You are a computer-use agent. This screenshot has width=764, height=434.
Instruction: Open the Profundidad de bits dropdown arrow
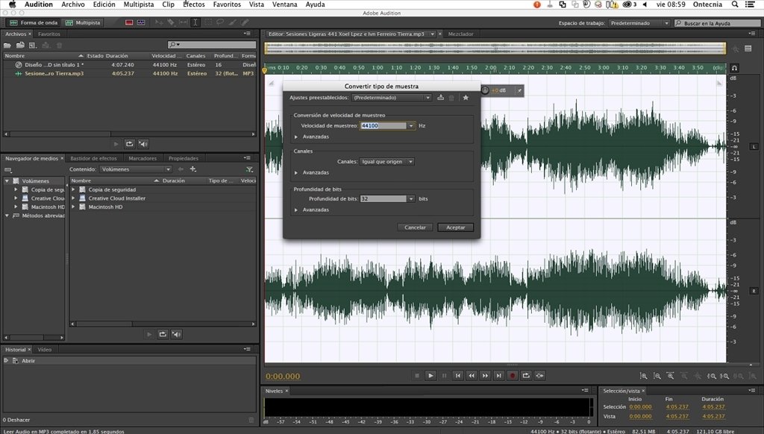pyautogui.click(x=411, y=199)
